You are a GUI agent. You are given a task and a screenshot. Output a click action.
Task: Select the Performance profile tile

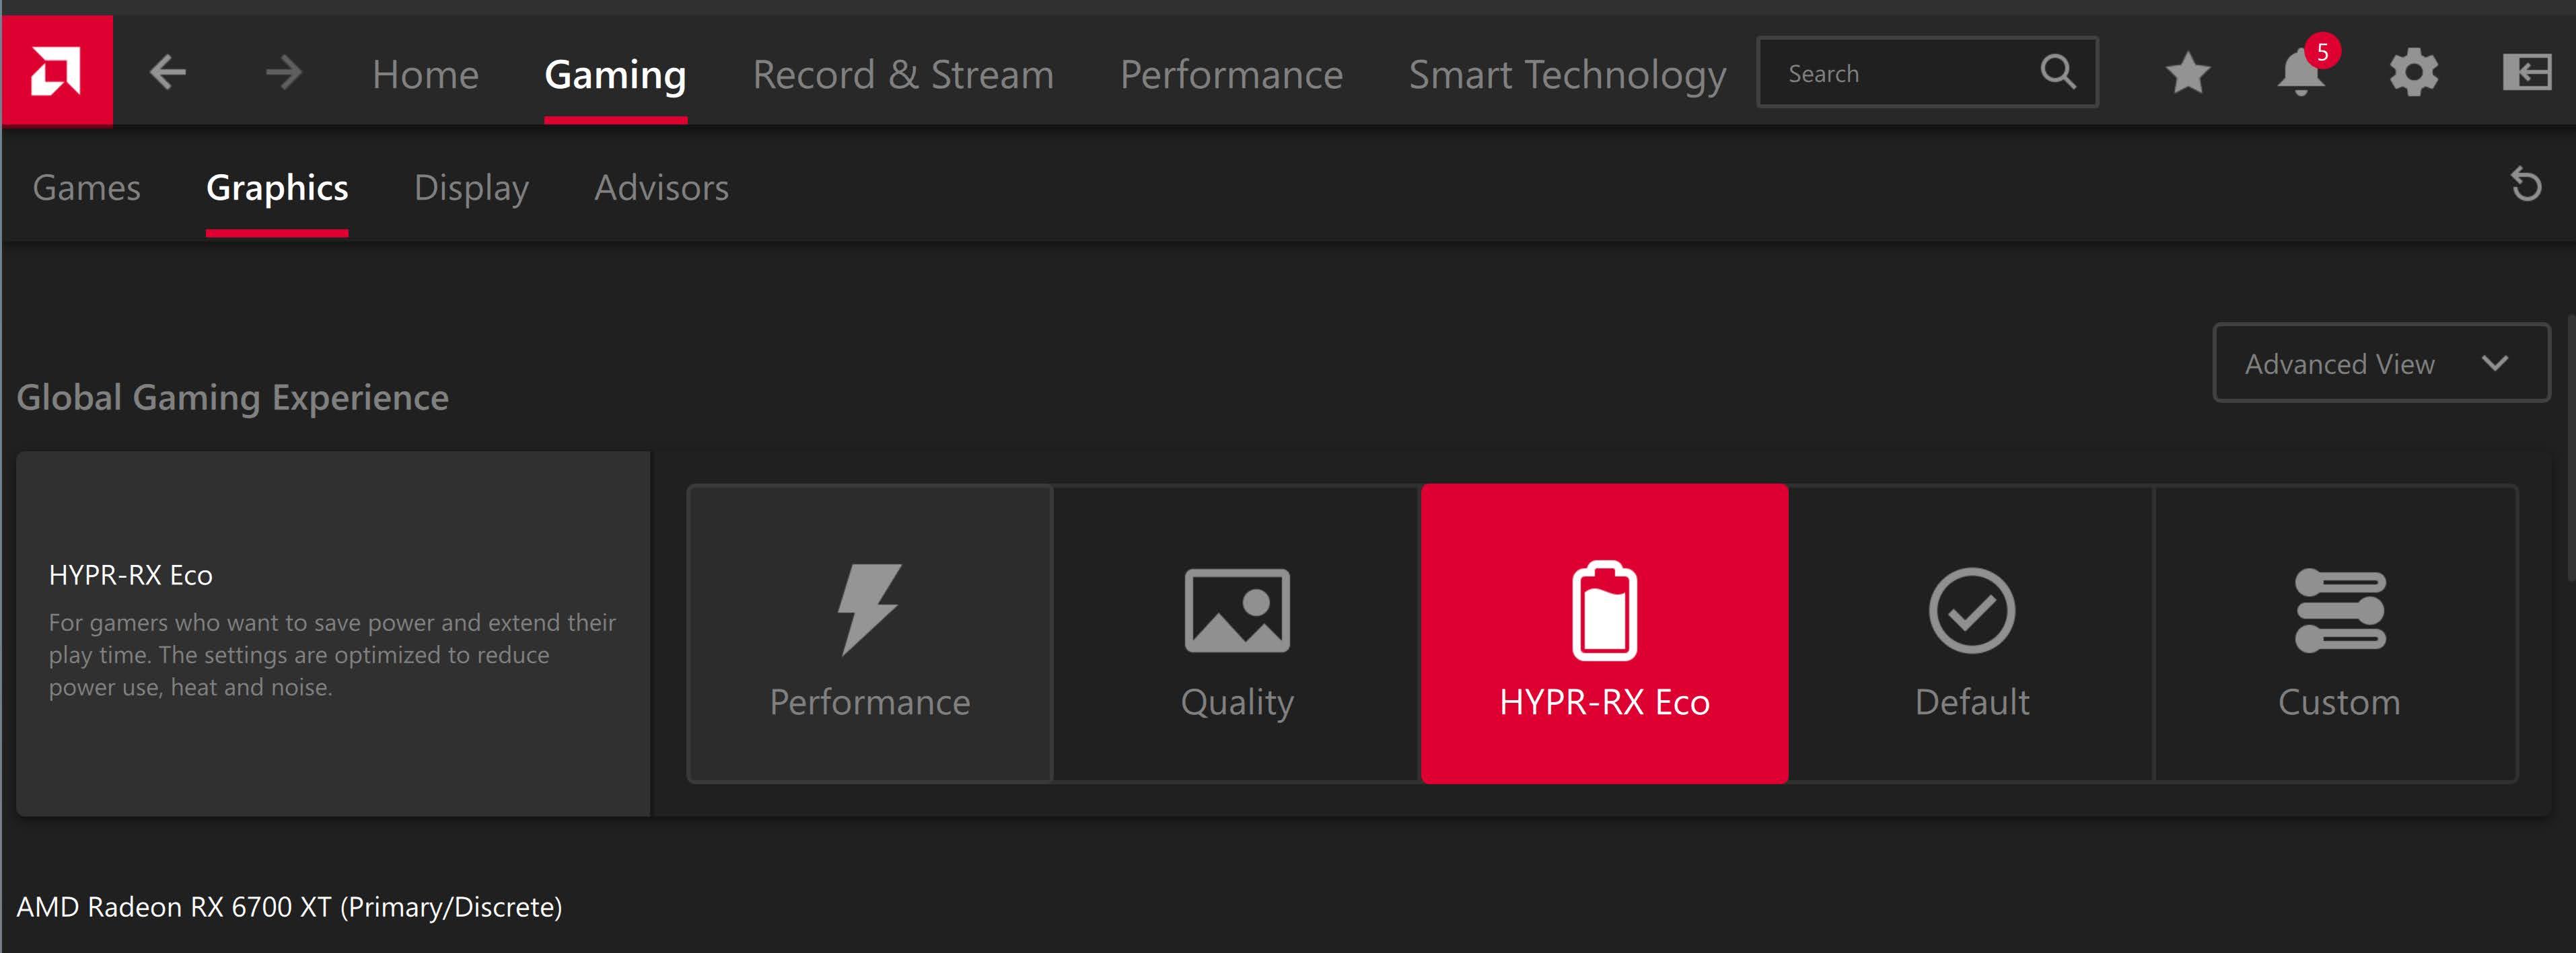869,634
